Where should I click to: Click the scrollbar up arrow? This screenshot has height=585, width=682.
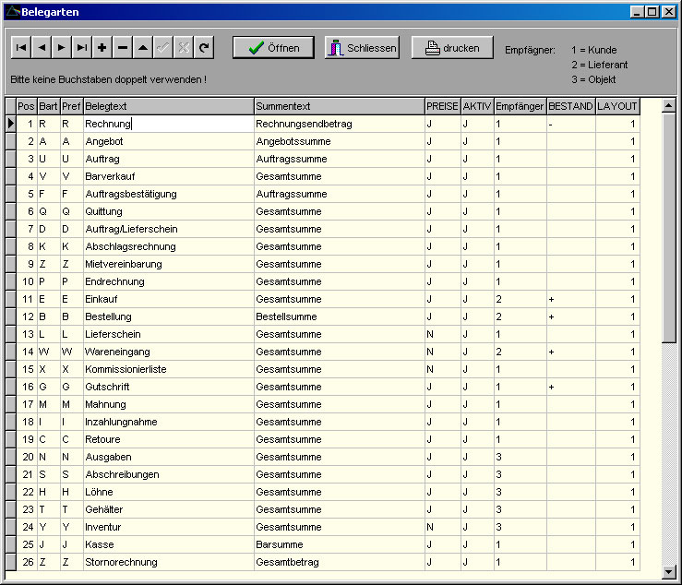668,105
